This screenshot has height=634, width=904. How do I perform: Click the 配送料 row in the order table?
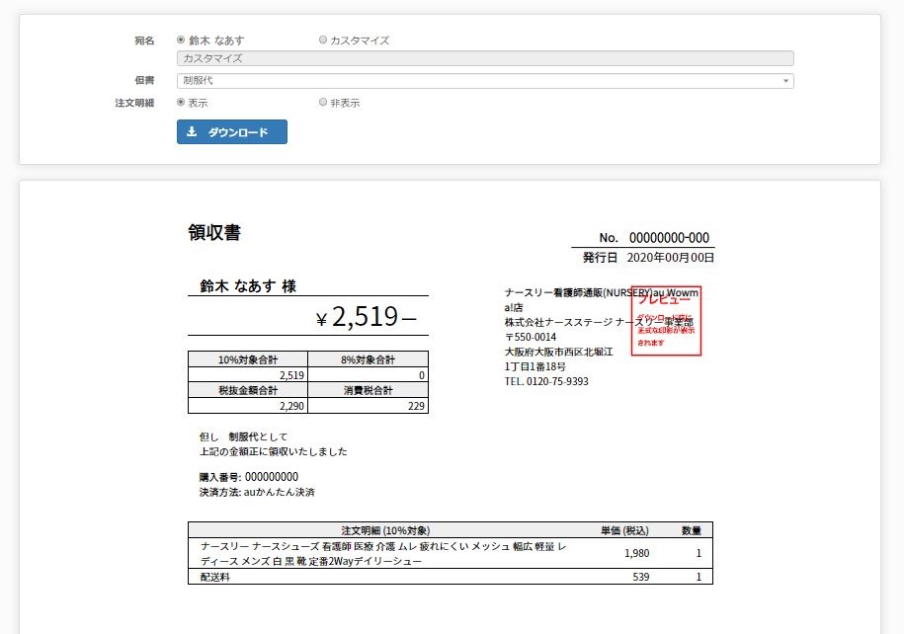click(x=214, y=577)
